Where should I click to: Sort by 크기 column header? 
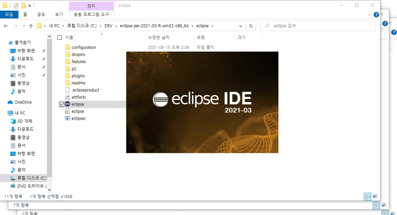[x=241, y=38]
